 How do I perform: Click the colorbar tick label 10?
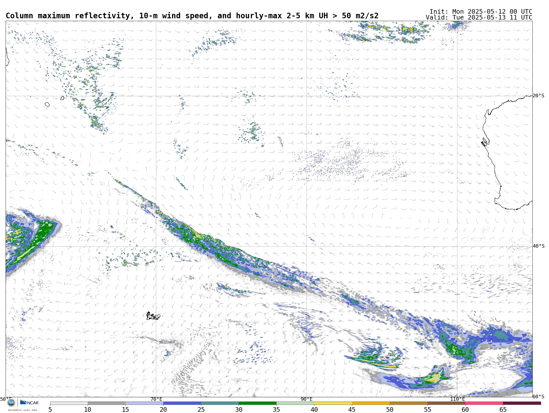pos(88,409)
